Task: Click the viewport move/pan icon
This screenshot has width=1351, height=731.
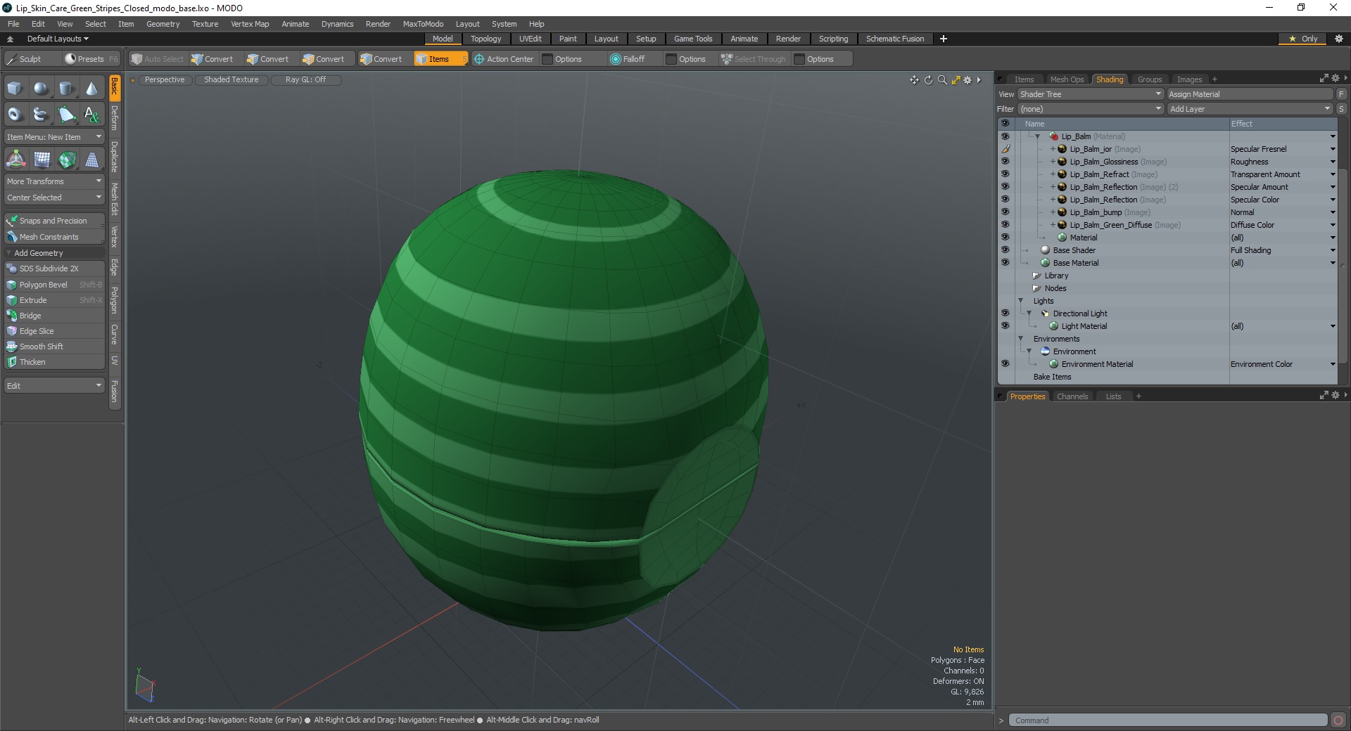Action: coord(914,80)
